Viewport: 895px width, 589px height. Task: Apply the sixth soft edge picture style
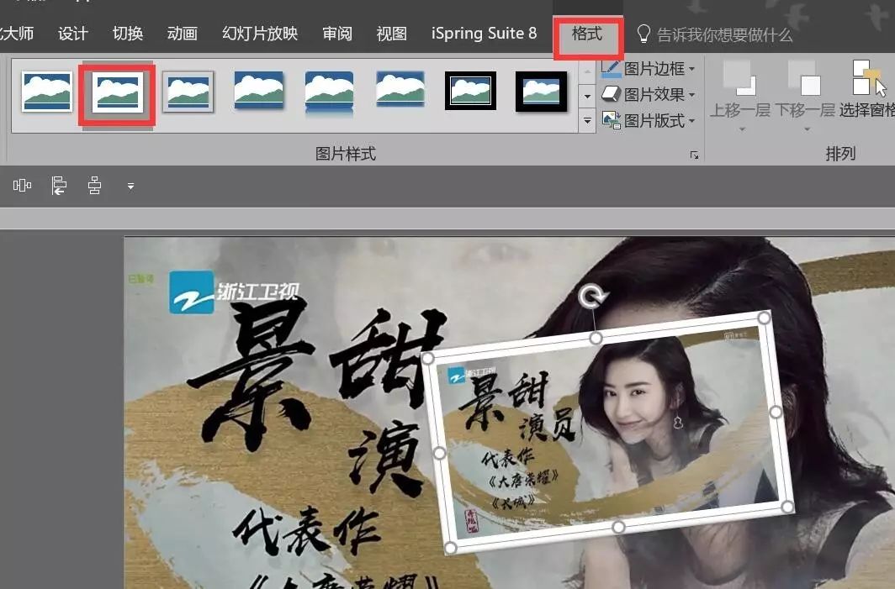(400, 89)
